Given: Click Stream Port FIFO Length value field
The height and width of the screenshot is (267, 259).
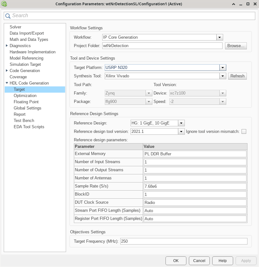Looking at the screenshot, I should (195, 211).
